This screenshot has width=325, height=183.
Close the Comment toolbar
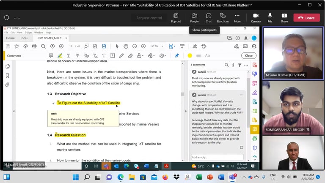249,55
